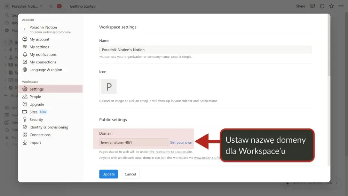Open page history clock icon
This screenshot has height=196, width=348.
[x=322, y=6]
